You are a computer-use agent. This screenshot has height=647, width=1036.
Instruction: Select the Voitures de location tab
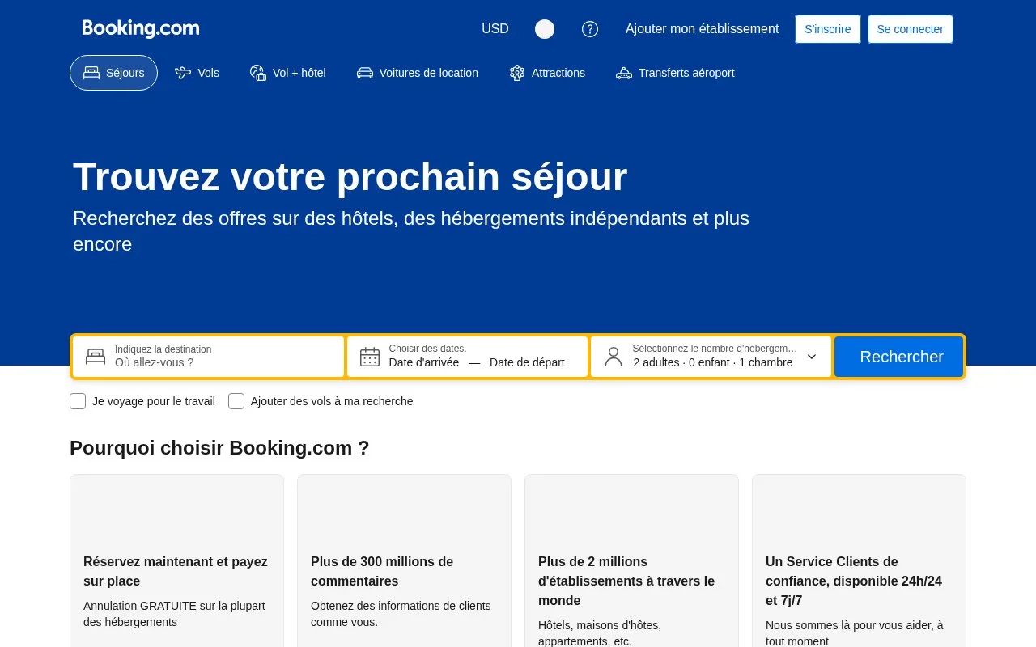click(x=418, y=73)
